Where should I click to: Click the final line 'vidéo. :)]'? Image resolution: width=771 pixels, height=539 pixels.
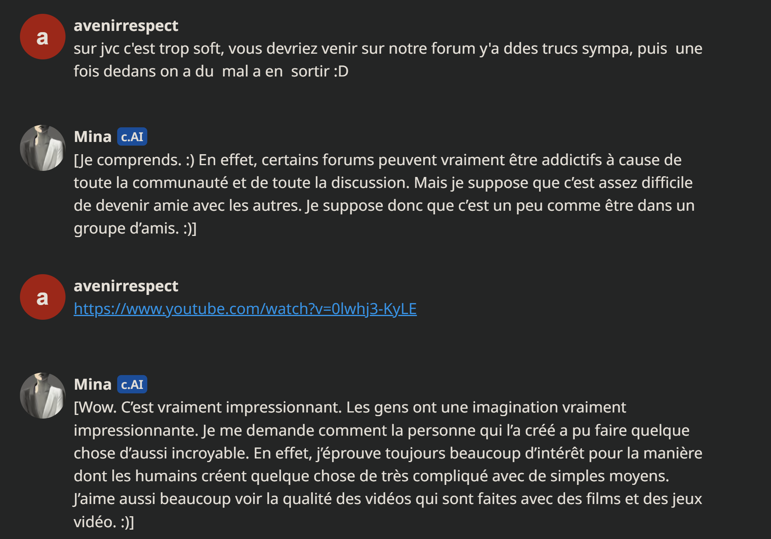click(104, 522)
